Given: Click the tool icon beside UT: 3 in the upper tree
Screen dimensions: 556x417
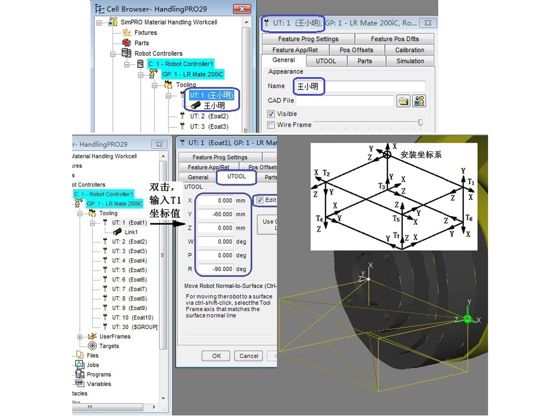Looking at the screenshot, I should 182,126.
